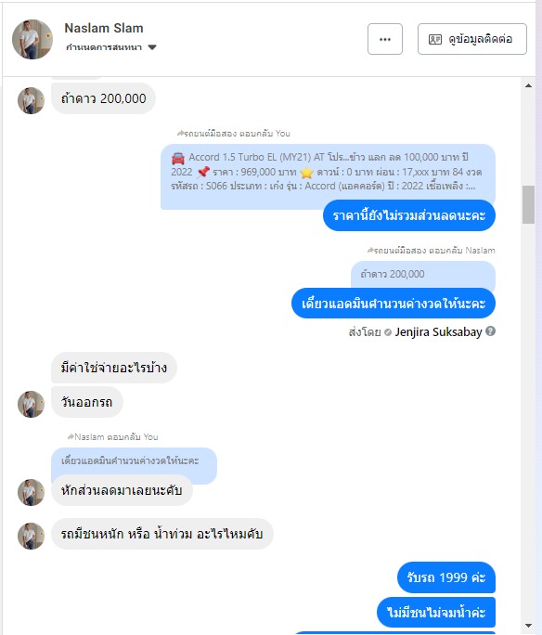
Task: Click the quoted Accord 1.5 Turbo EL message
Action: pos(328,172)
